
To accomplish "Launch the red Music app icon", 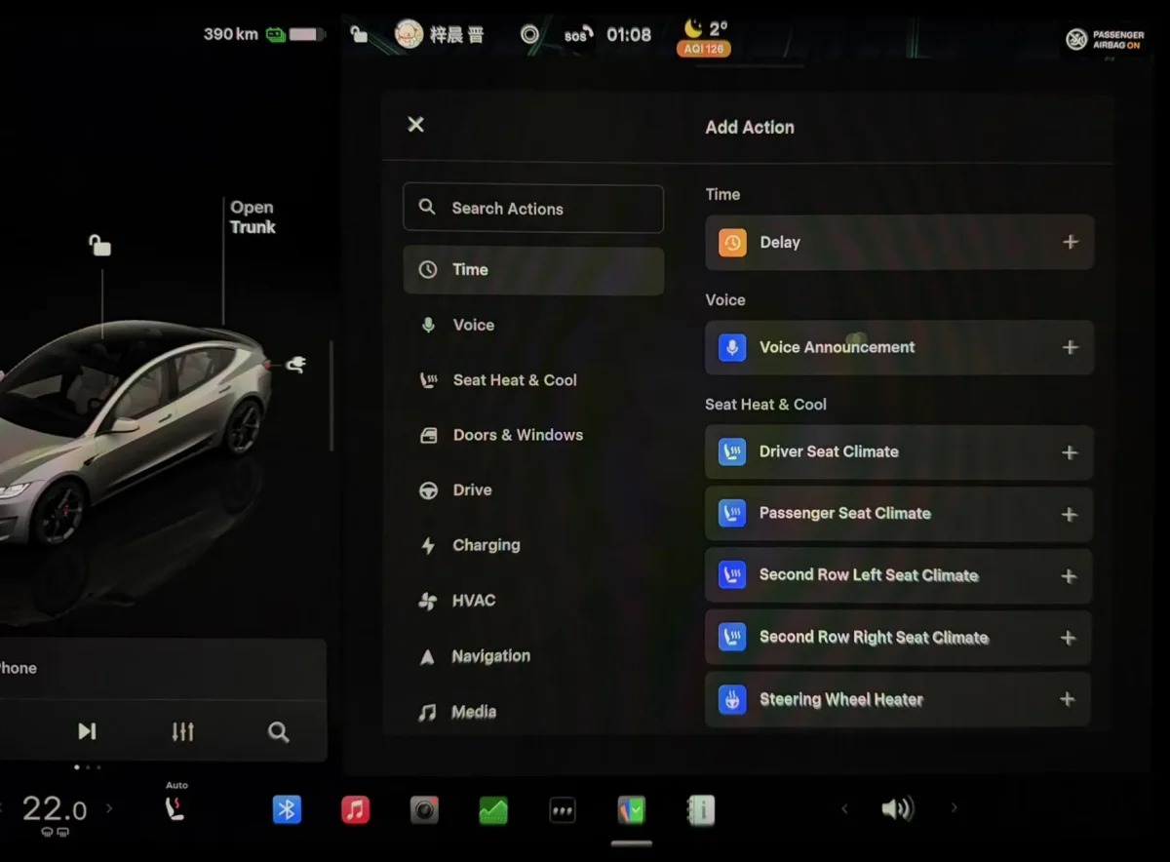I will click(355, 809).
